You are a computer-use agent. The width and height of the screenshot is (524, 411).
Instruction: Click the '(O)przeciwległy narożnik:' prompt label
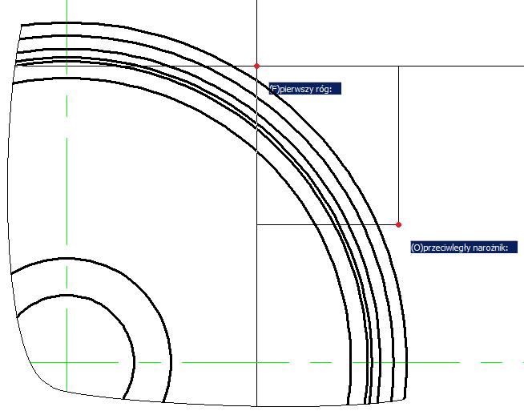pyautogui.click(x=464, y=248)
